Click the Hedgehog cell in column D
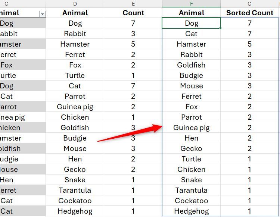 tap(75, 211)
